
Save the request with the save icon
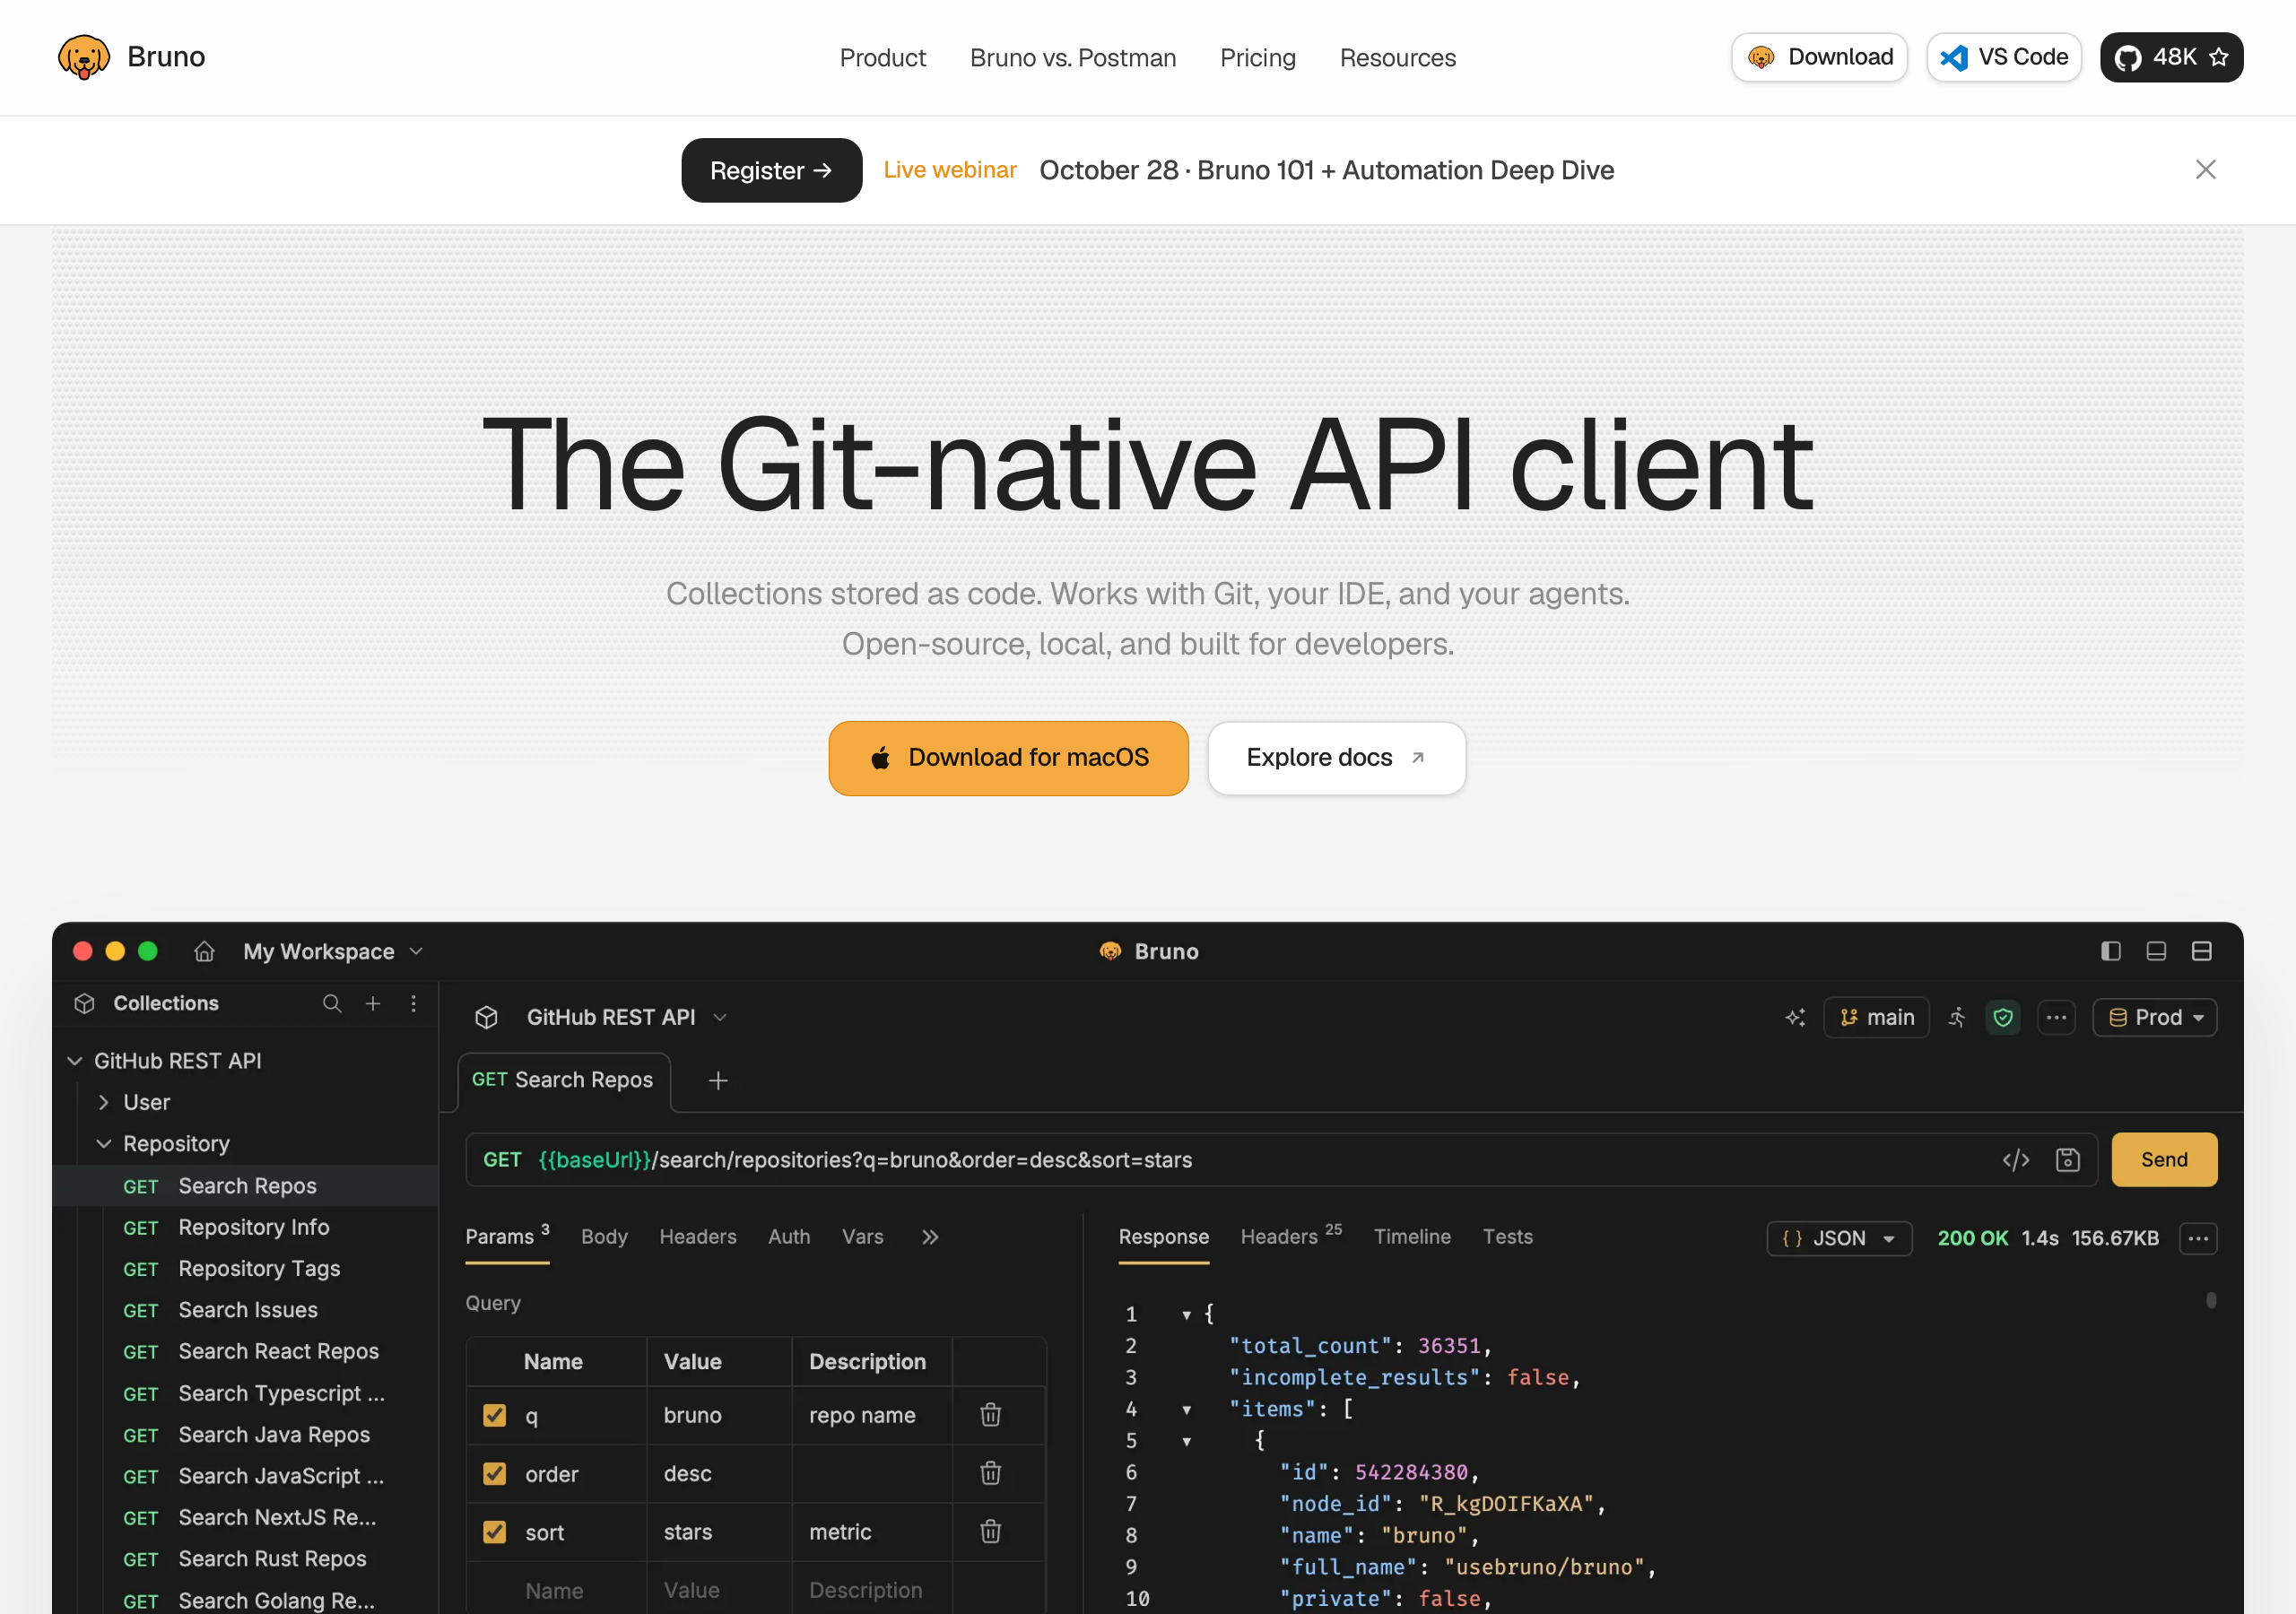point(2067,1159)
